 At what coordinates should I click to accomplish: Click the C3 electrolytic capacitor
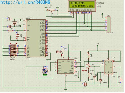[x=17, y=35]
